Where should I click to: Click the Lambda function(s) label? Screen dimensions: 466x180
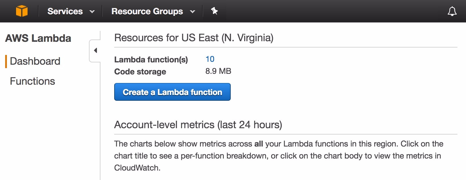click(151, 60)
